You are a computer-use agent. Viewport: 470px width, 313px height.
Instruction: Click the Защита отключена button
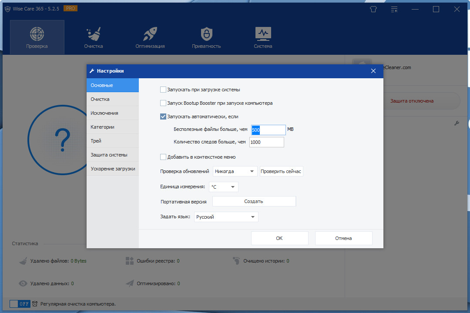pyautogui.click(x=412, y=101)
